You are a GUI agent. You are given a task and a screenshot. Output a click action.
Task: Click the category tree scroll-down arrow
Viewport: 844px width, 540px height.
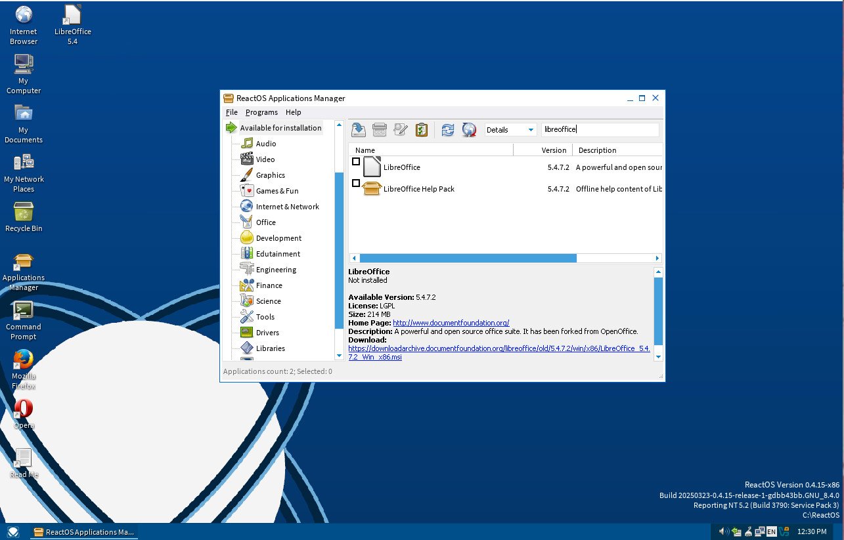coord(340,356)
